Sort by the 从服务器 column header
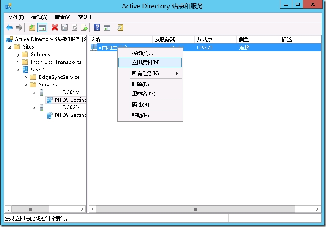The width and height of the screenshot is (326, 227). [x=173, y=39]
